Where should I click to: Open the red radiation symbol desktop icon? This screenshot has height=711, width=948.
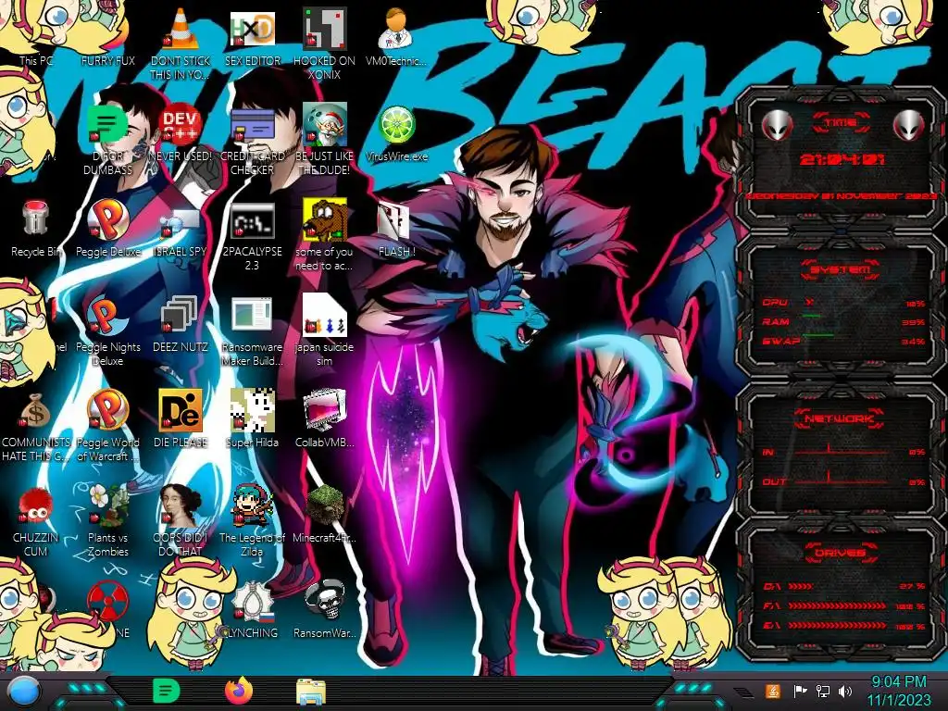click(x=107, y=601)
